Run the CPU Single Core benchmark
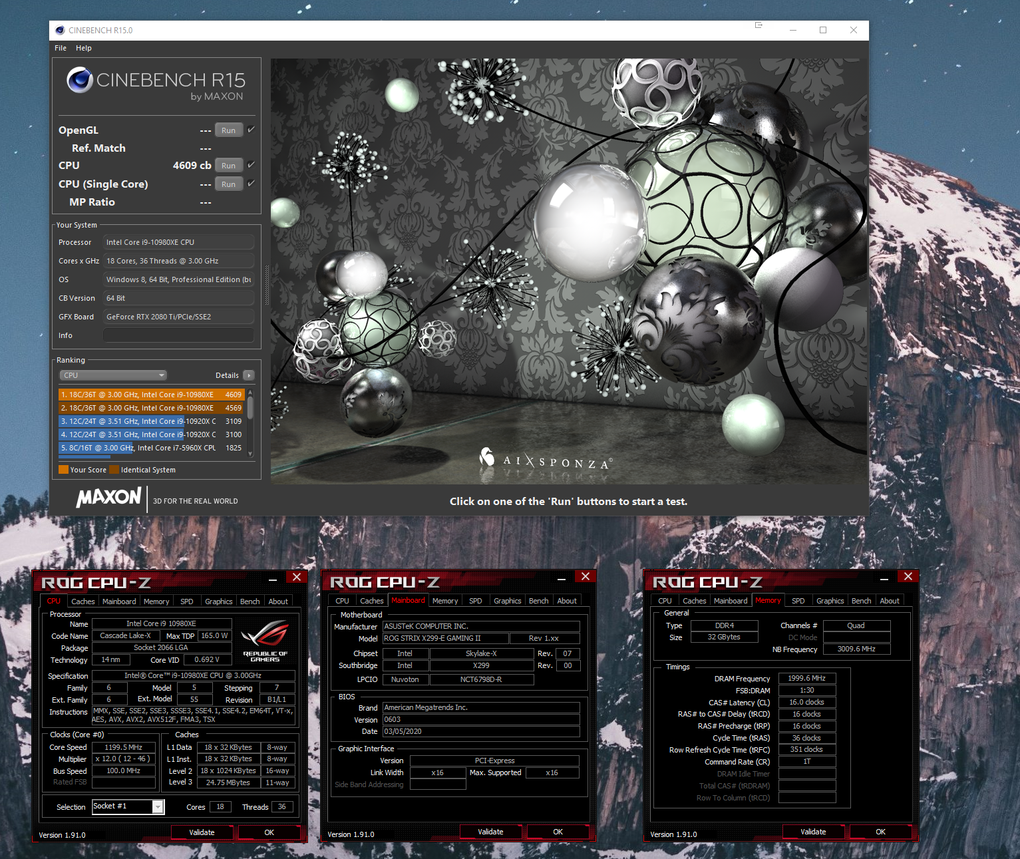The width and height of the screenshot is (1020, 859). click(228, 184)
